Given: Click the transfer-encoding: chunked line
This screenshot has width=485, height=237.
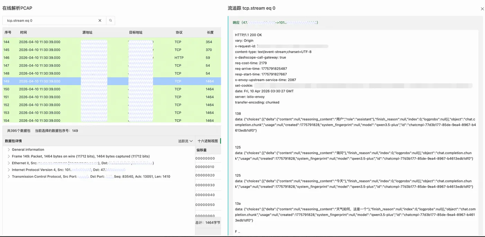Looking at the screenshot, I should [257, 102].
